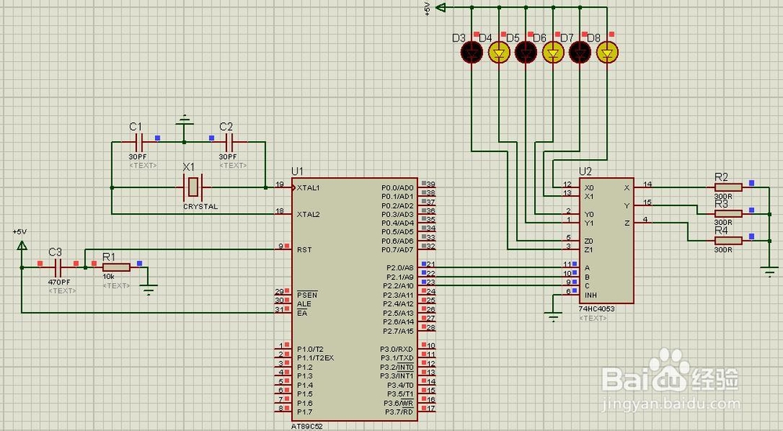Select the lit yellow D4 LED
Viewport: 783px width, 431px height.
[499, 52]
